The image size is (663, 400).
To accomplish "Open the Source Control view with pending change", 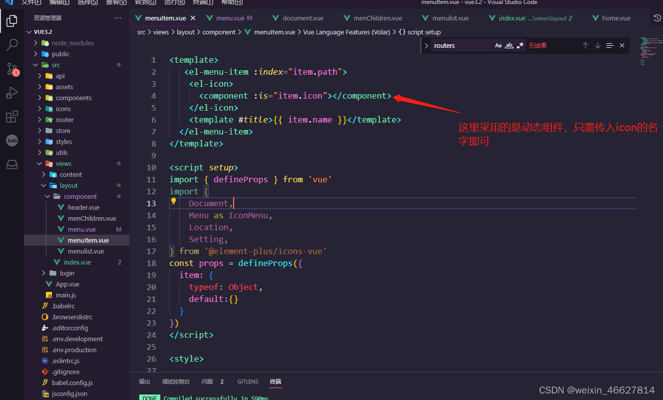I will pos(12,69).
